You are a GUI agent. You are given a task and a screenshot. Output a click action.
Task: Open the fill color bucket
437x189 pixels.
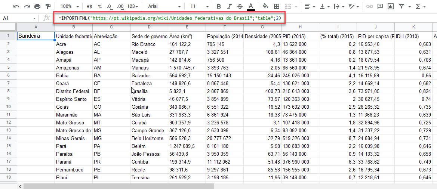point(265,6)
